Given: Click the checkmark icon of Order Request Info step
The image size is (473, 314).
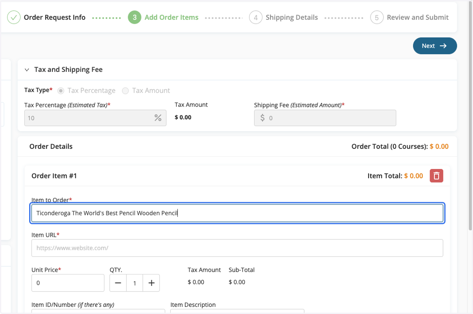Looking at the screenshot, I should 14,17.
